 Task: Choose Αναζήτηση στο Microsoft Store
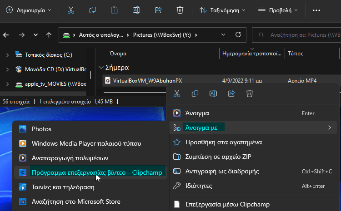90,201
